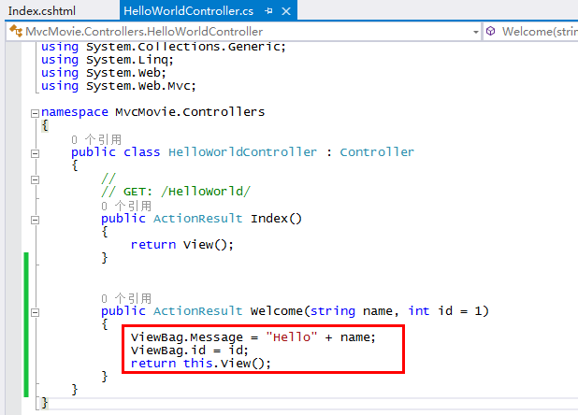The width and height of the screenshot is (578, 415).
Task: Click the 'namespace' keyword
Action: click(75, 112)
